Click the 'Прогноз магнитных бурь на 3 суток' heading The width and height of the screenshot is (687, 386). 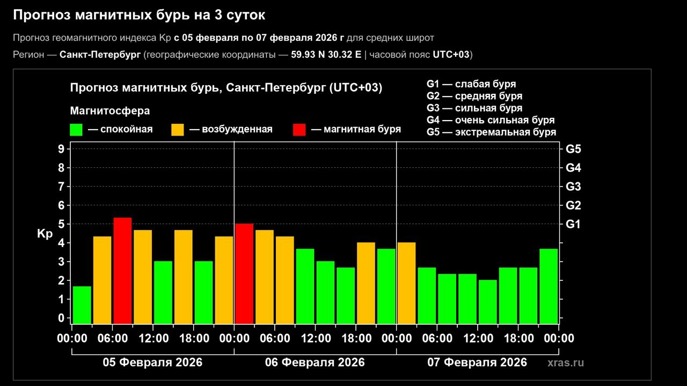click(x=139, y=15)
